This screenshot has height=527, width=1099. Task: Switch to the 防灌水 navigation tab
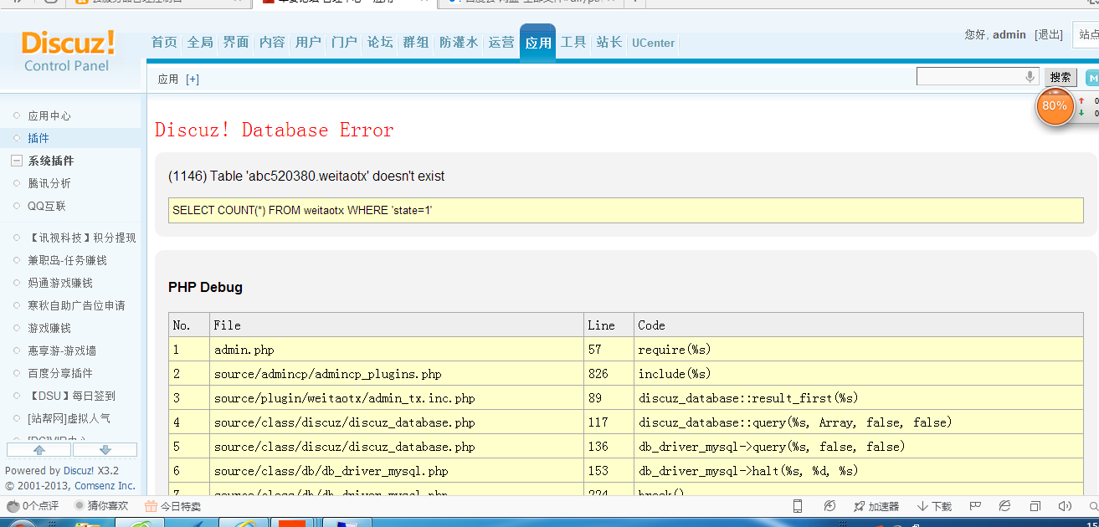[x=458, y=41]
